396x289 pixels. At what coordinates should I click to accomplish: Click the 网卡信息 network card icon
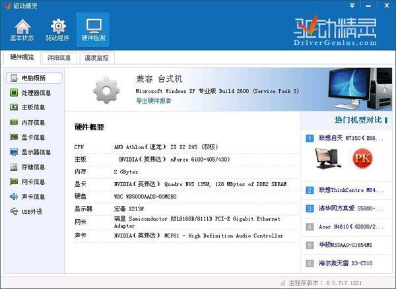tap(14, 181)
